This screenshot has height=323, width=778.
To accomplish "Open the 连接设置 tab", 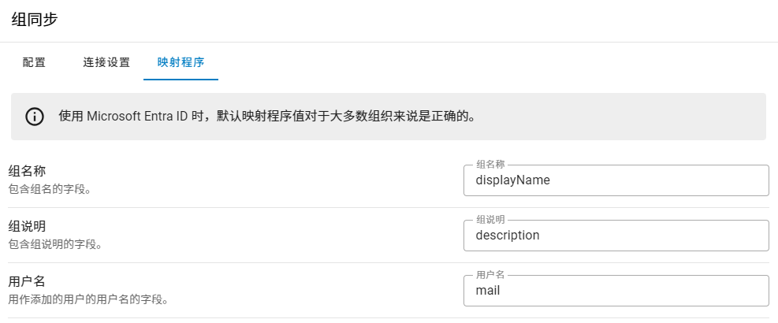I will tap(106, 62).
